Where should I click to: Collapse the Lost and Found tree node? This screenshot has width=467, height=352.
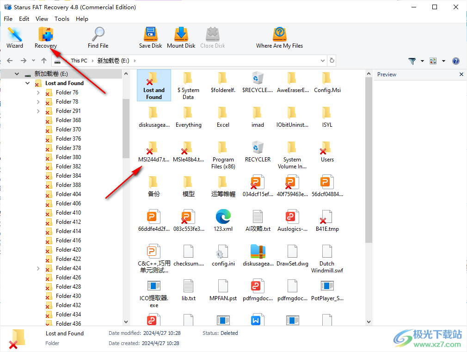pyautogui.click(x=28, y=83)
